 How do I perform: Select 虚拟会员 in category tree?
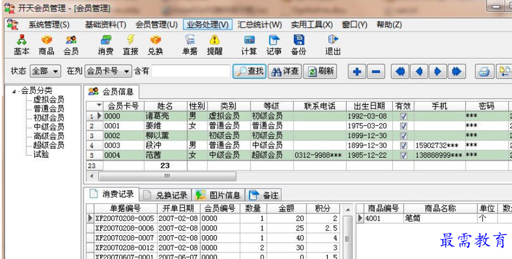49,100
